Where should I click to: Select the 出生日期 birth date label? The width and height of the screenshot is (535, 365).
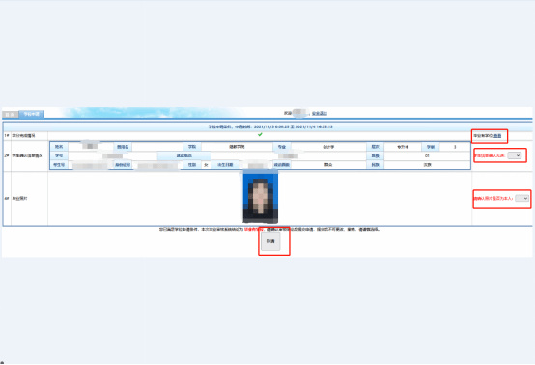(x=225, y=165)
